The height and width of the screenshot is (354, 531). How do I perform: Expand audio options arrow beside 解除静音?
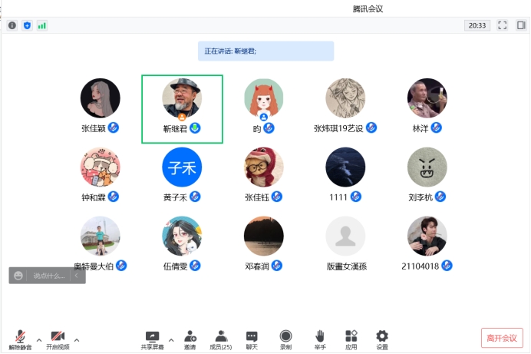point(40,339)
